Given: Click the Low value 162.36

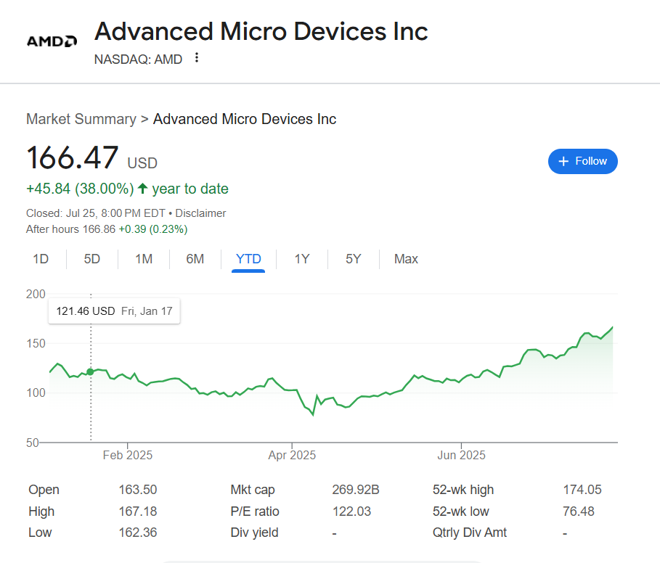Looking at the screenshot, I should 138,533.
